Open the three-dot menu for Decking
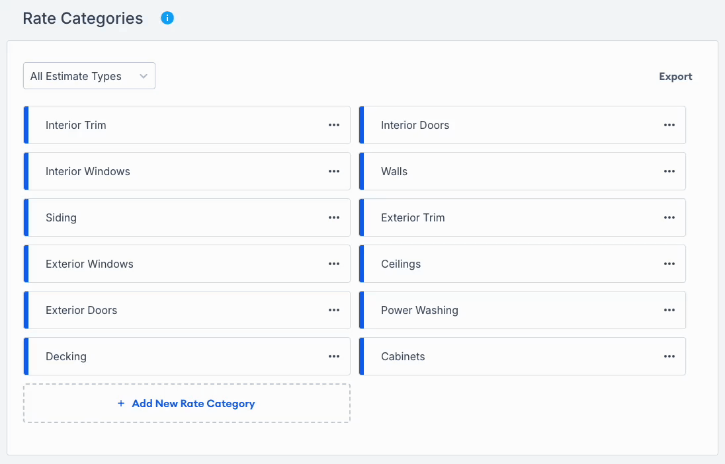 (334, 356)
